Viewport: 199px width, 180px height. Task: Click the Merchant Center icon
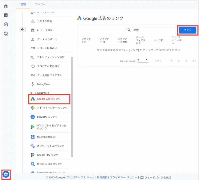tap(33, 137)
